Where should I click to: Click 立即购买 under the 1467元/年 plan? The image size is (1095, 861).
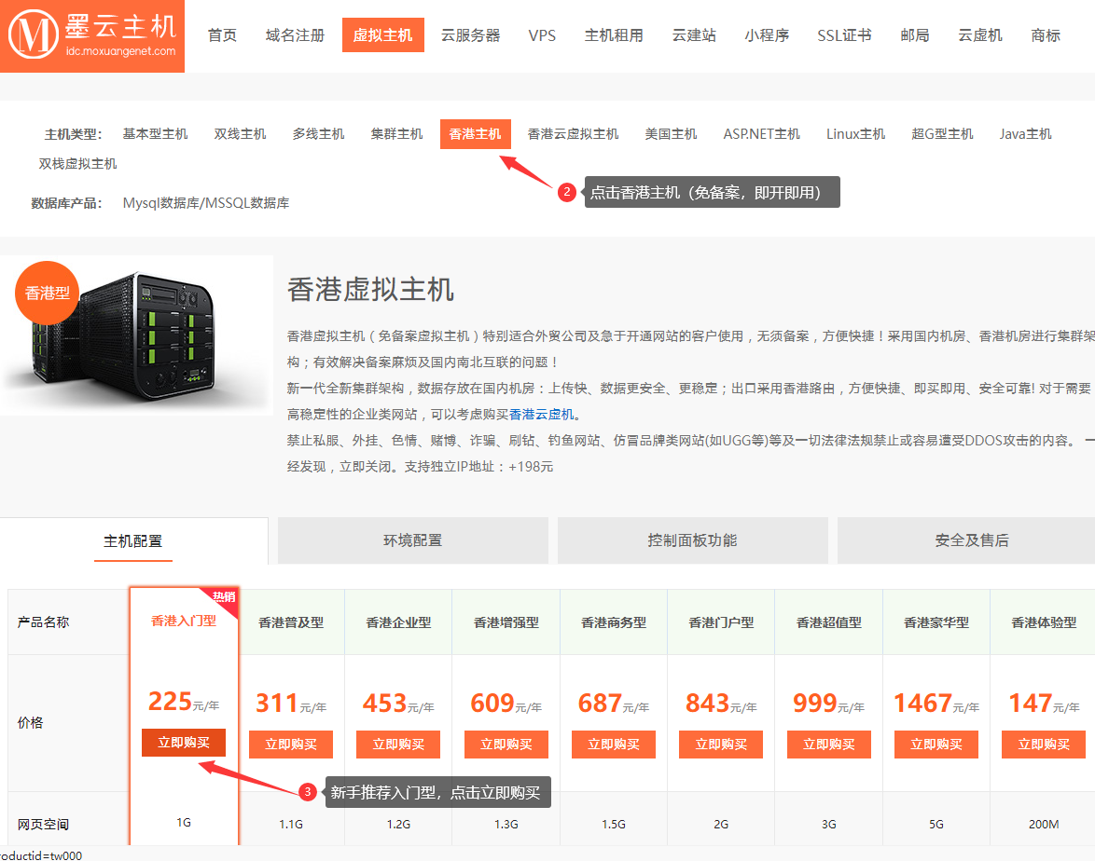pos(936,745)
